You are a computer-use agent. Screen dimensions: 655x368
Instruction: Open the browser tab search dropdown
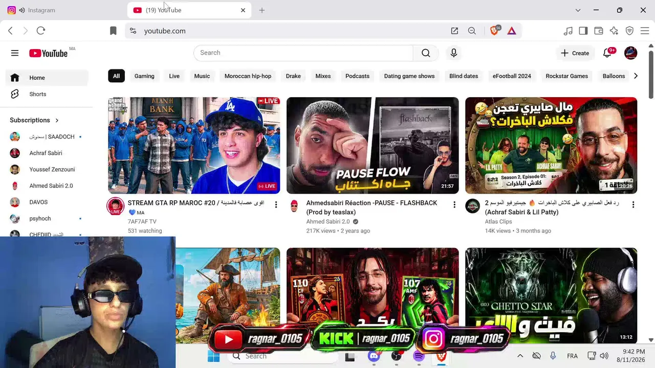(x=578, y=10)
